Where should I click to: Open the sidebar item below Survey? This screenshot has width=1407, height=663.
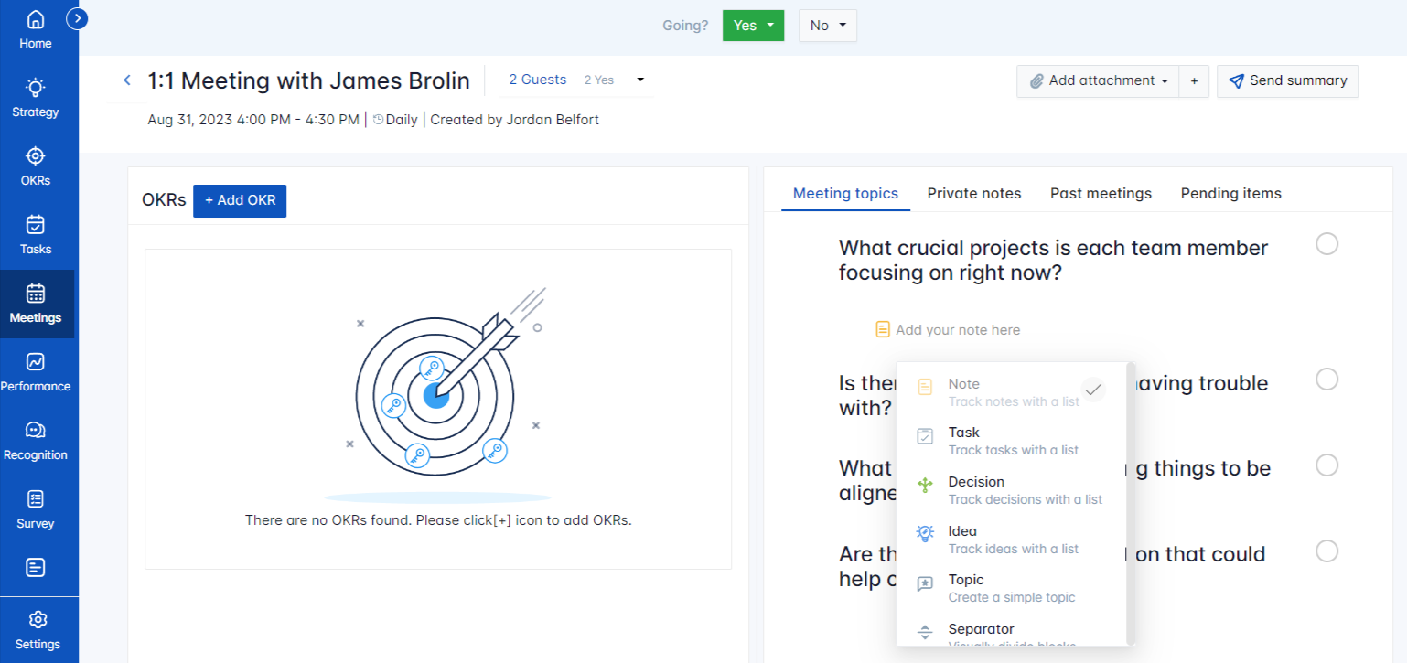pos(36,568)
